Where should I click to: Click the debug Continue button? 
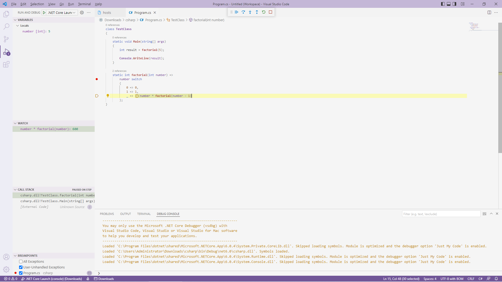(236, 12)
